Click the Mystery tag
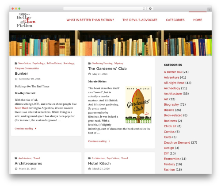The image size is (221, 187). 119,63
